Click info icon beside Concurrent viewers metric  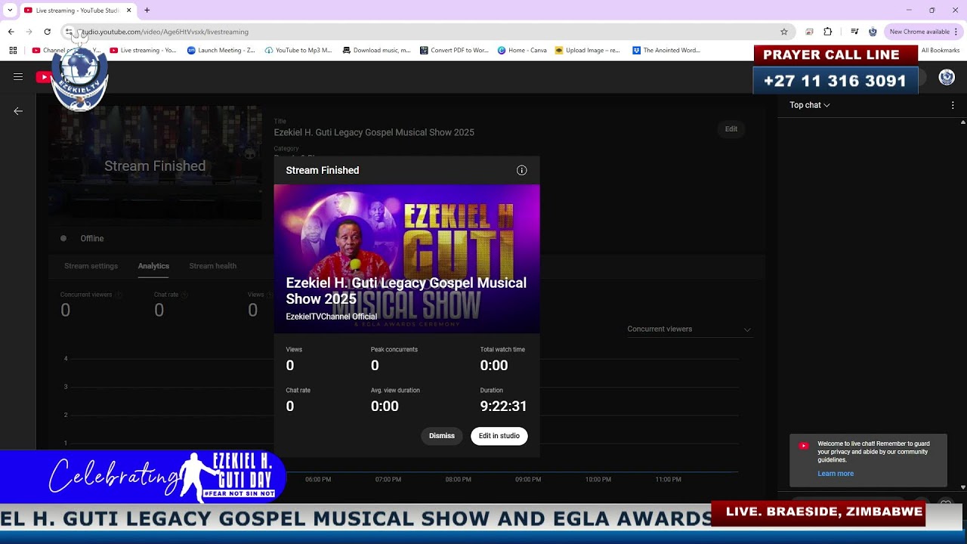[x=119, y=295]
